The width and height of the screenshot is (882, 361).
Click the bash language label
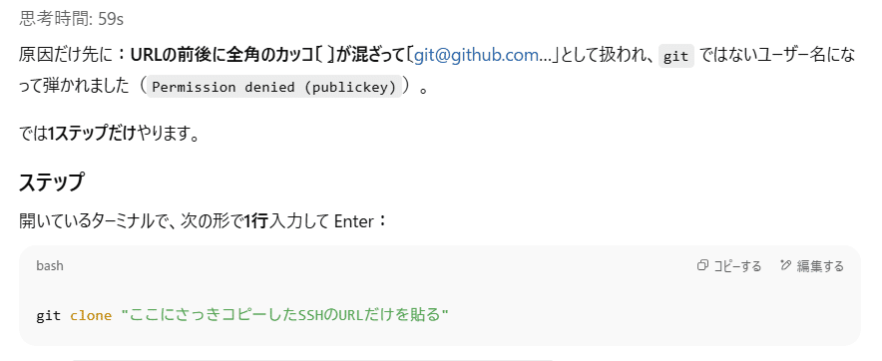(50, 265)
